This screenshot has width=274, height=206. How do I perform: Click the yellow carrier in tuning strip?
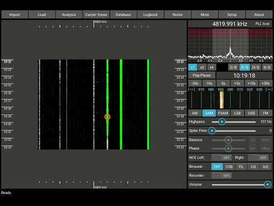pyautogui.click(x=221, y=100)
